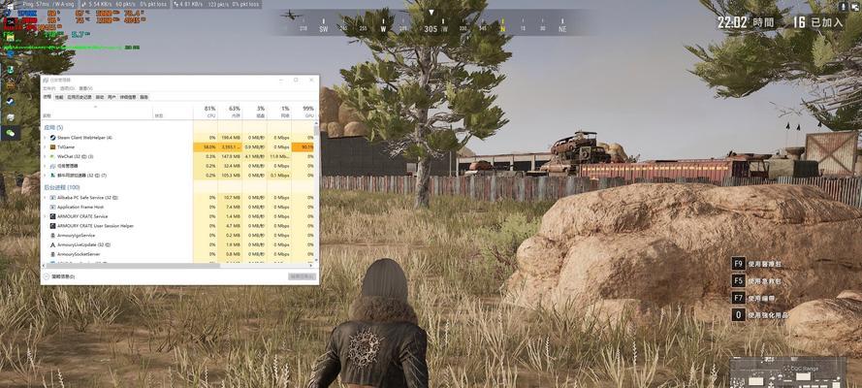Expand the Steam Client WebHelper process group

[45, 138]
